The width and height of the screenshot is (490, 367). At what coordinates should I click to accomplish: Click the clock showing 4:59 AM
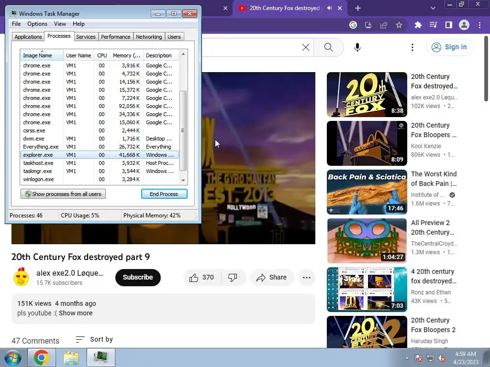465,354
